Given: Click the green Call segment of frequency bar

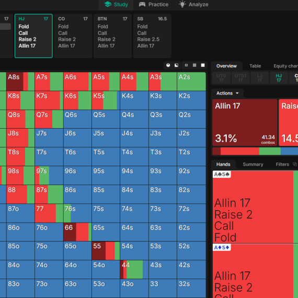Looking at the screenshot, I should coord(270,151).
